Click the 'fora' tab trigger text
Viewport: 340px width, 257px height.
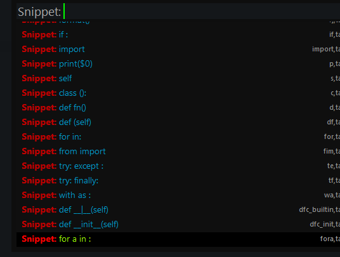(x=327, y=239)
